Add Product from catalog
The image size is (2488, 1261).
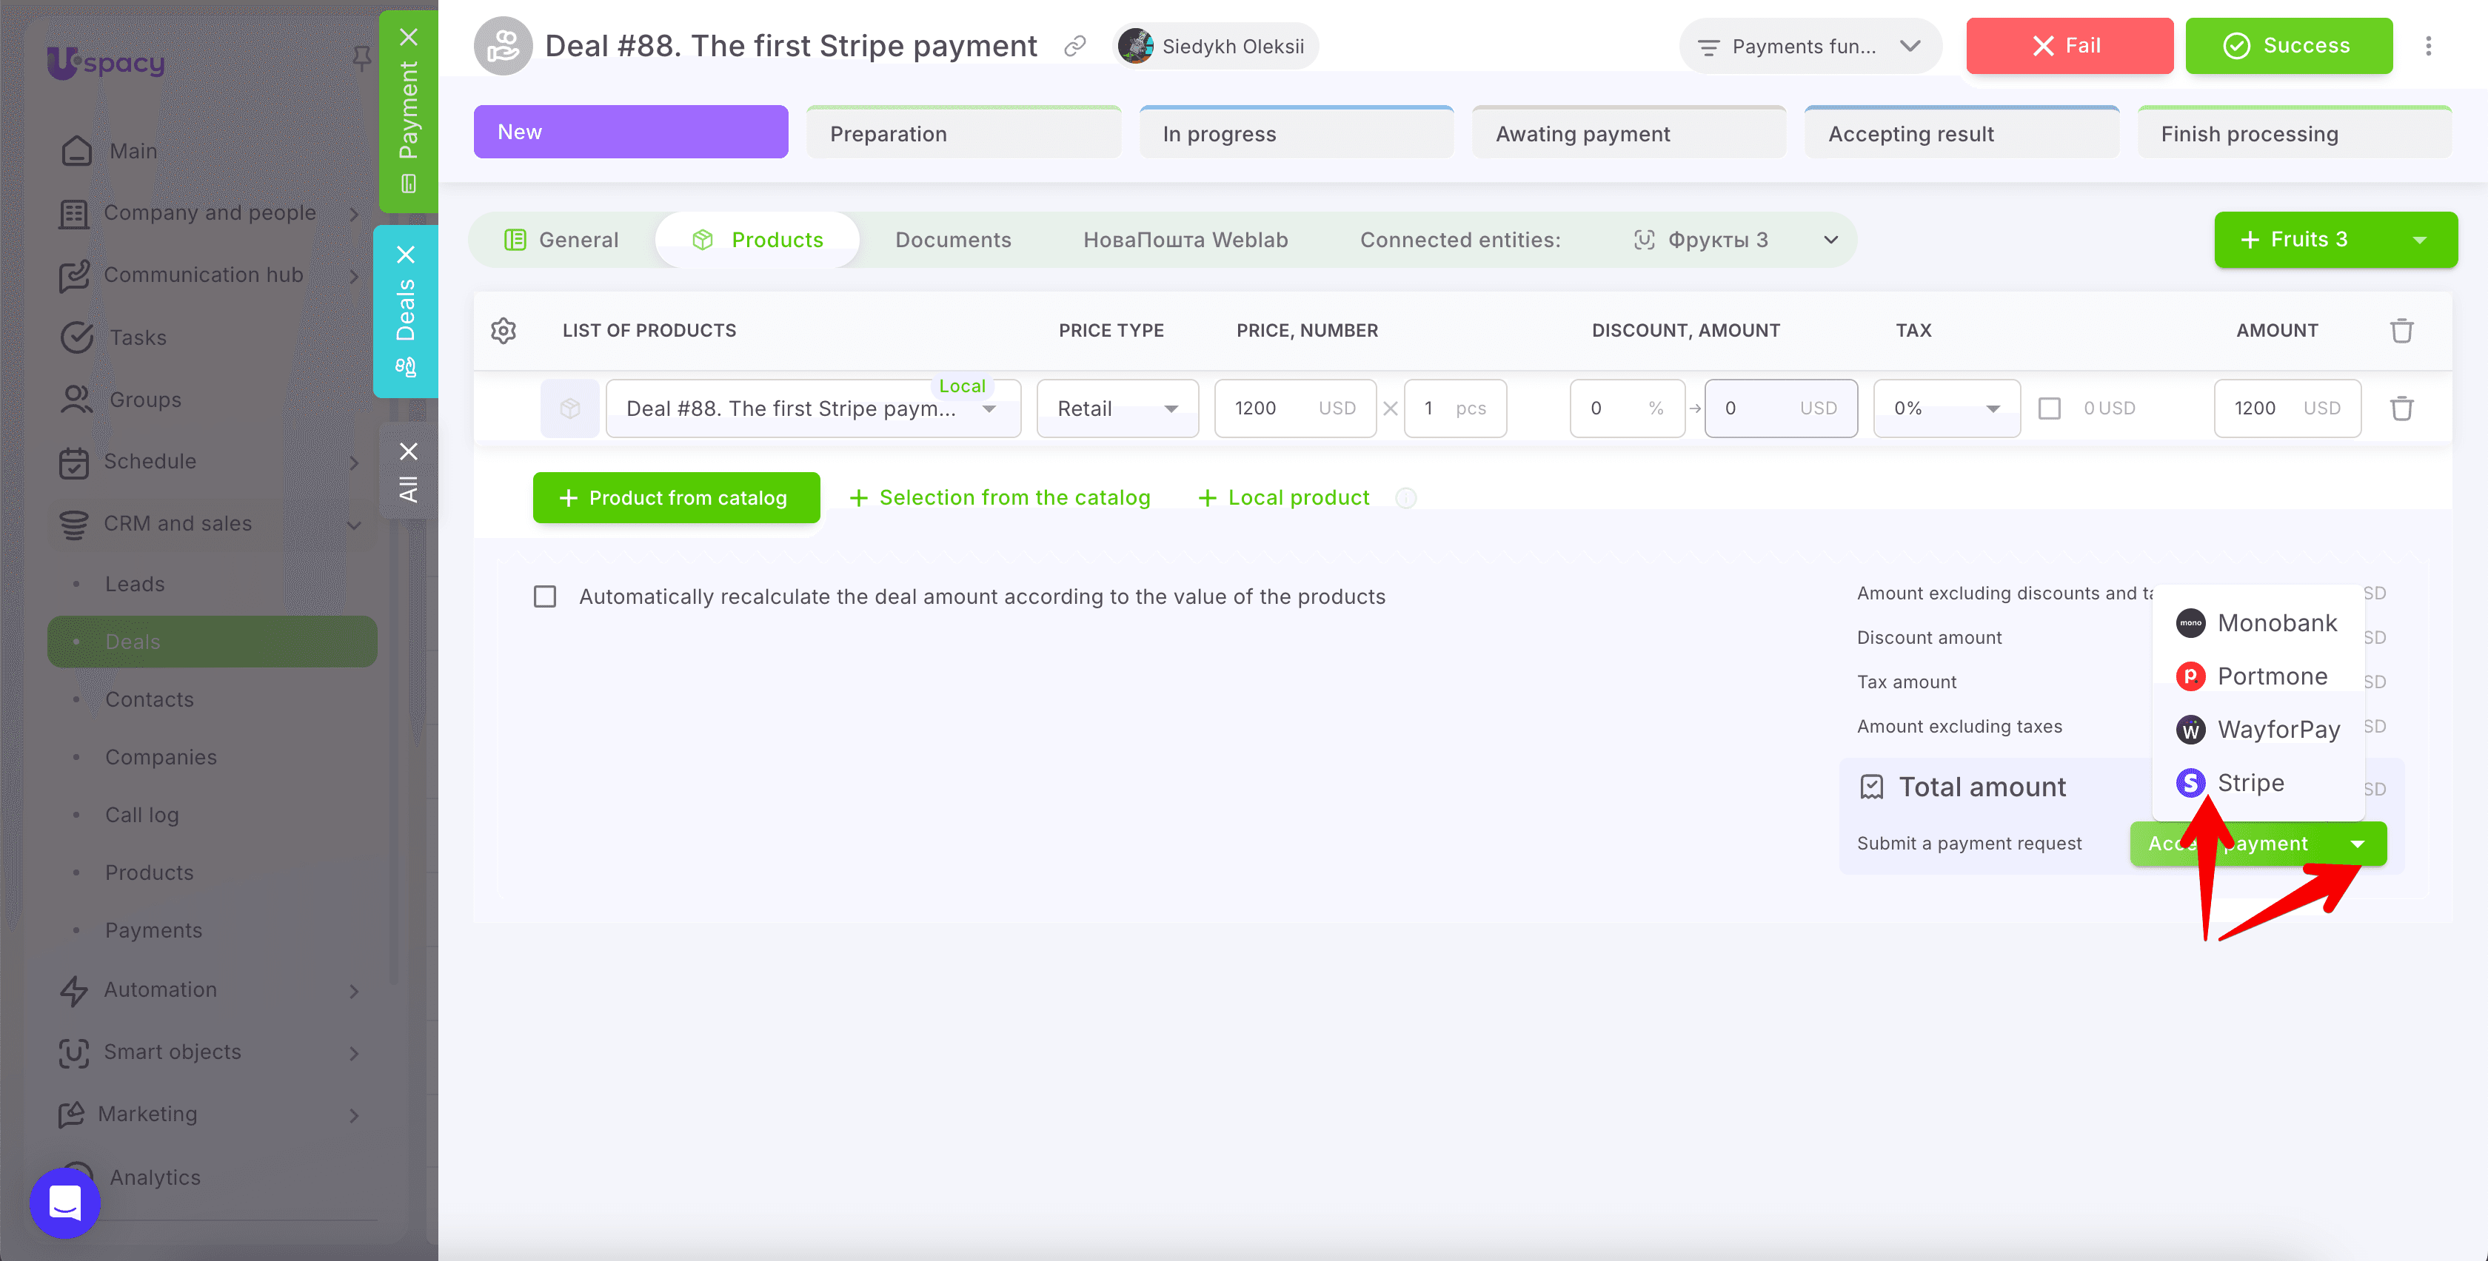point(676,497)
